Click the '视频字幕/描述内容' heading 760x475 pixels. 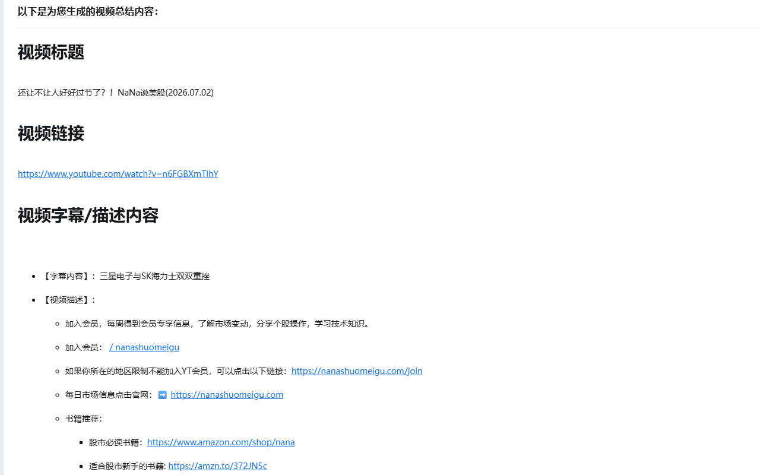point(88,216)
